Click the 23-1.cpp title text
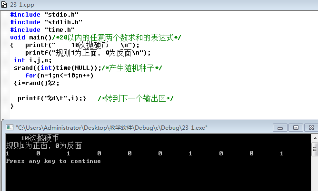This screenshot has height=191, width=318. 22,5
